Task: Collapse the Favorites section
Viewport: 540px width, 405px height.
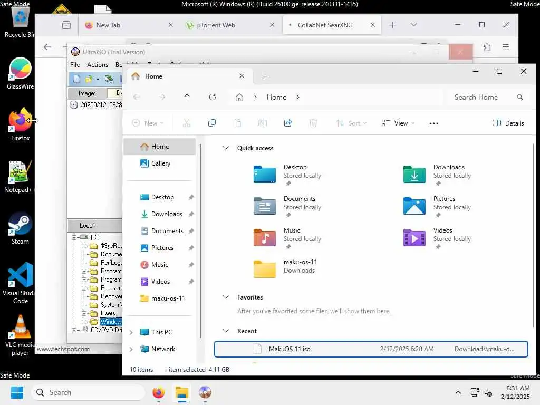Action: [x=226, y=297]
